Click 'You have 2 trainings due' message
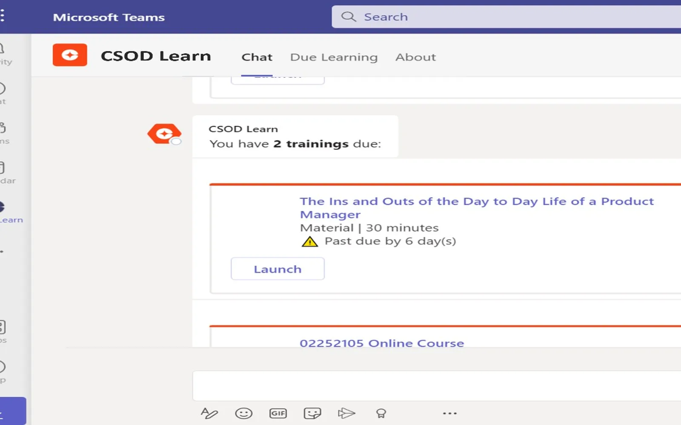Viewport: 681px width, 425px height. point(295,144)
